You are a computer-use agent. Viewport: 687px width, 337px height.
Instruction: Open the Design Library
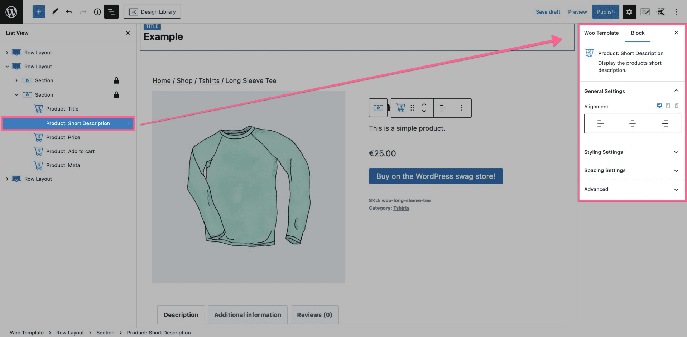click(x=152, y=12)
